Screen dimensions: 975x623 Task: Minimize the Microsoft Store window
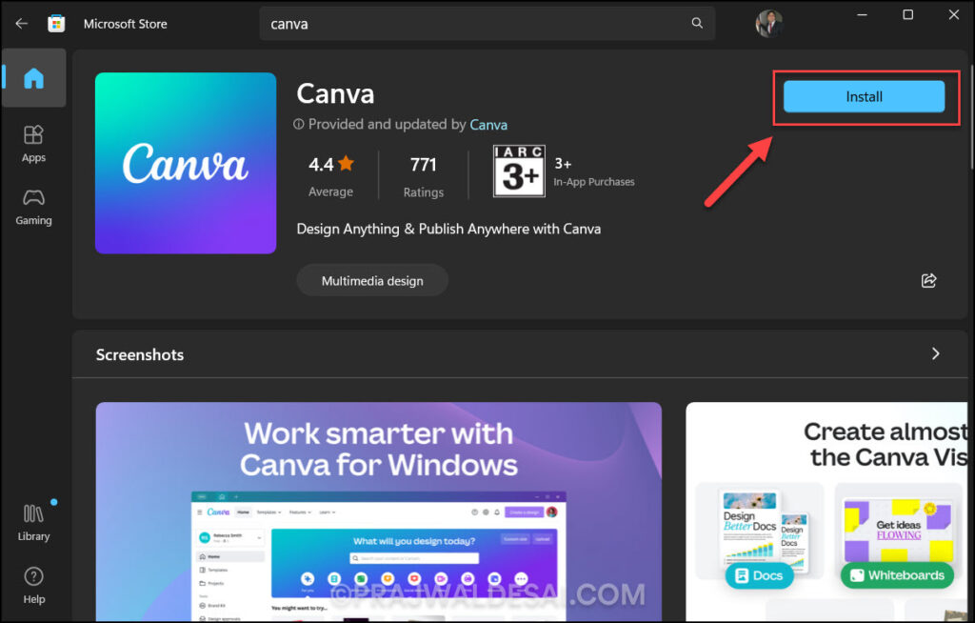[862, 14]
